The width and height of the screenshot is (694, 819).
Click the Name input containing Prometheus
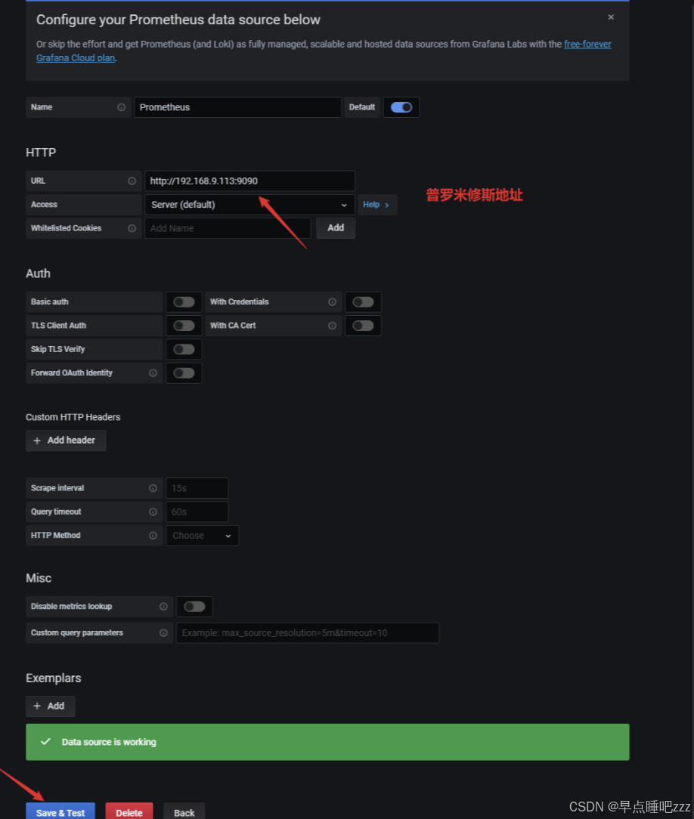pos(238,107)
